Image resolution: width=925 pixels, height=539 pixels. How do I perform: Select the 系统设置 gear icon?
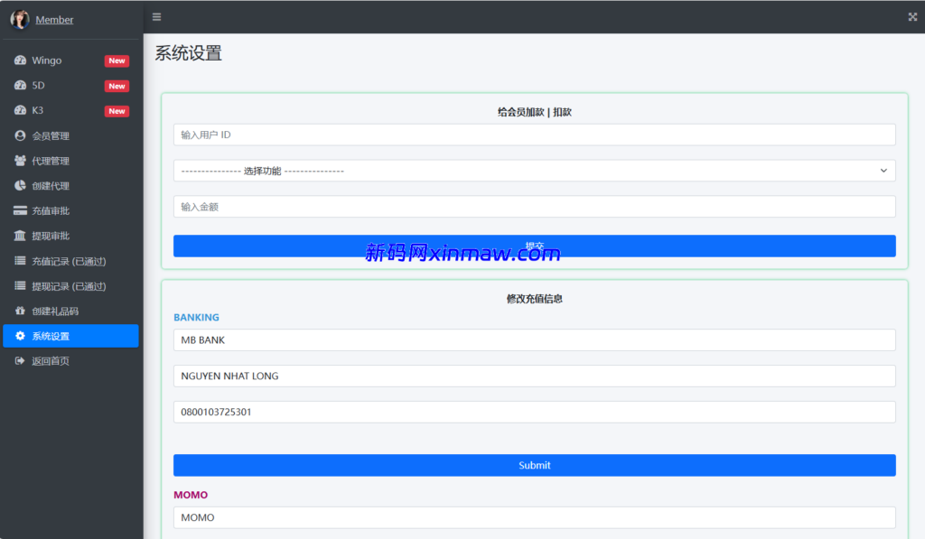pyautogui.click(x=20, y=335)
